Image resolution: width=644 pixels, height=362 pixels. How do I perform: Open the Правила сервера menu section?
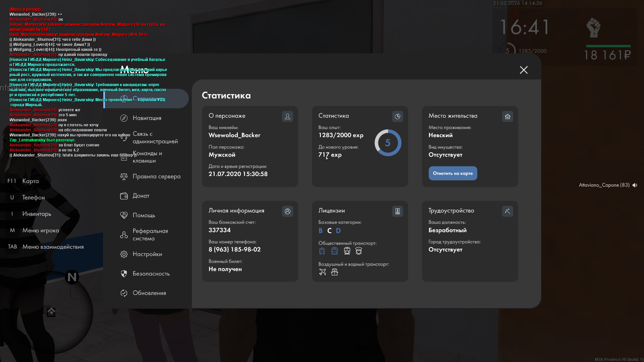coord(156,176)
